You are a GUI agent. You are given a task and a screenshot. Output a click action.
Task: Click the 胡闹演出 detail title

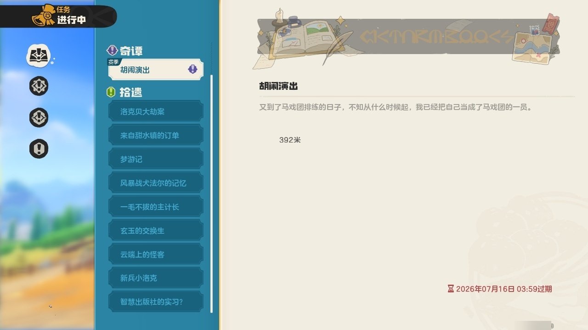pyautogui.click(x=278, y=86)
